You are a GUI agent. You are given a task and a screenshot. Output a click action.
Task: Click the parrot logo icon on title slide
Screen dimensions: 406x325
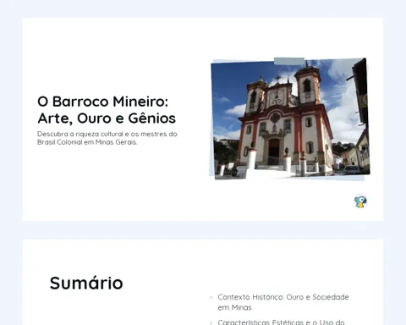(x=360, y=202)
